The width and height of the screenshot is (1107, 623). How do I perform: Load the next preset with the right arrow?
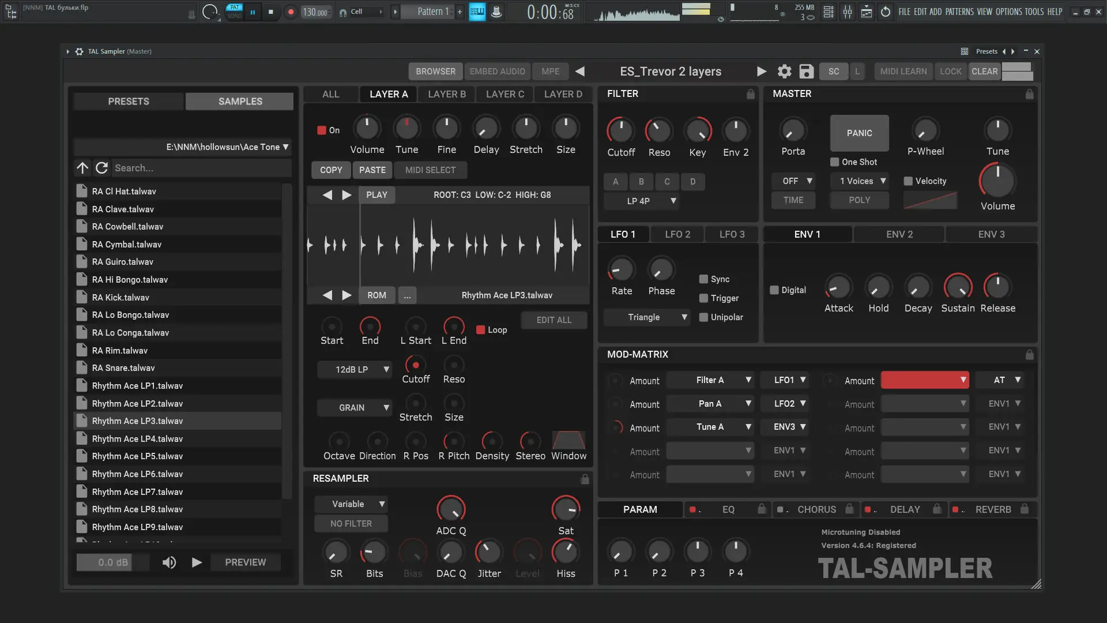coord(761,72)
